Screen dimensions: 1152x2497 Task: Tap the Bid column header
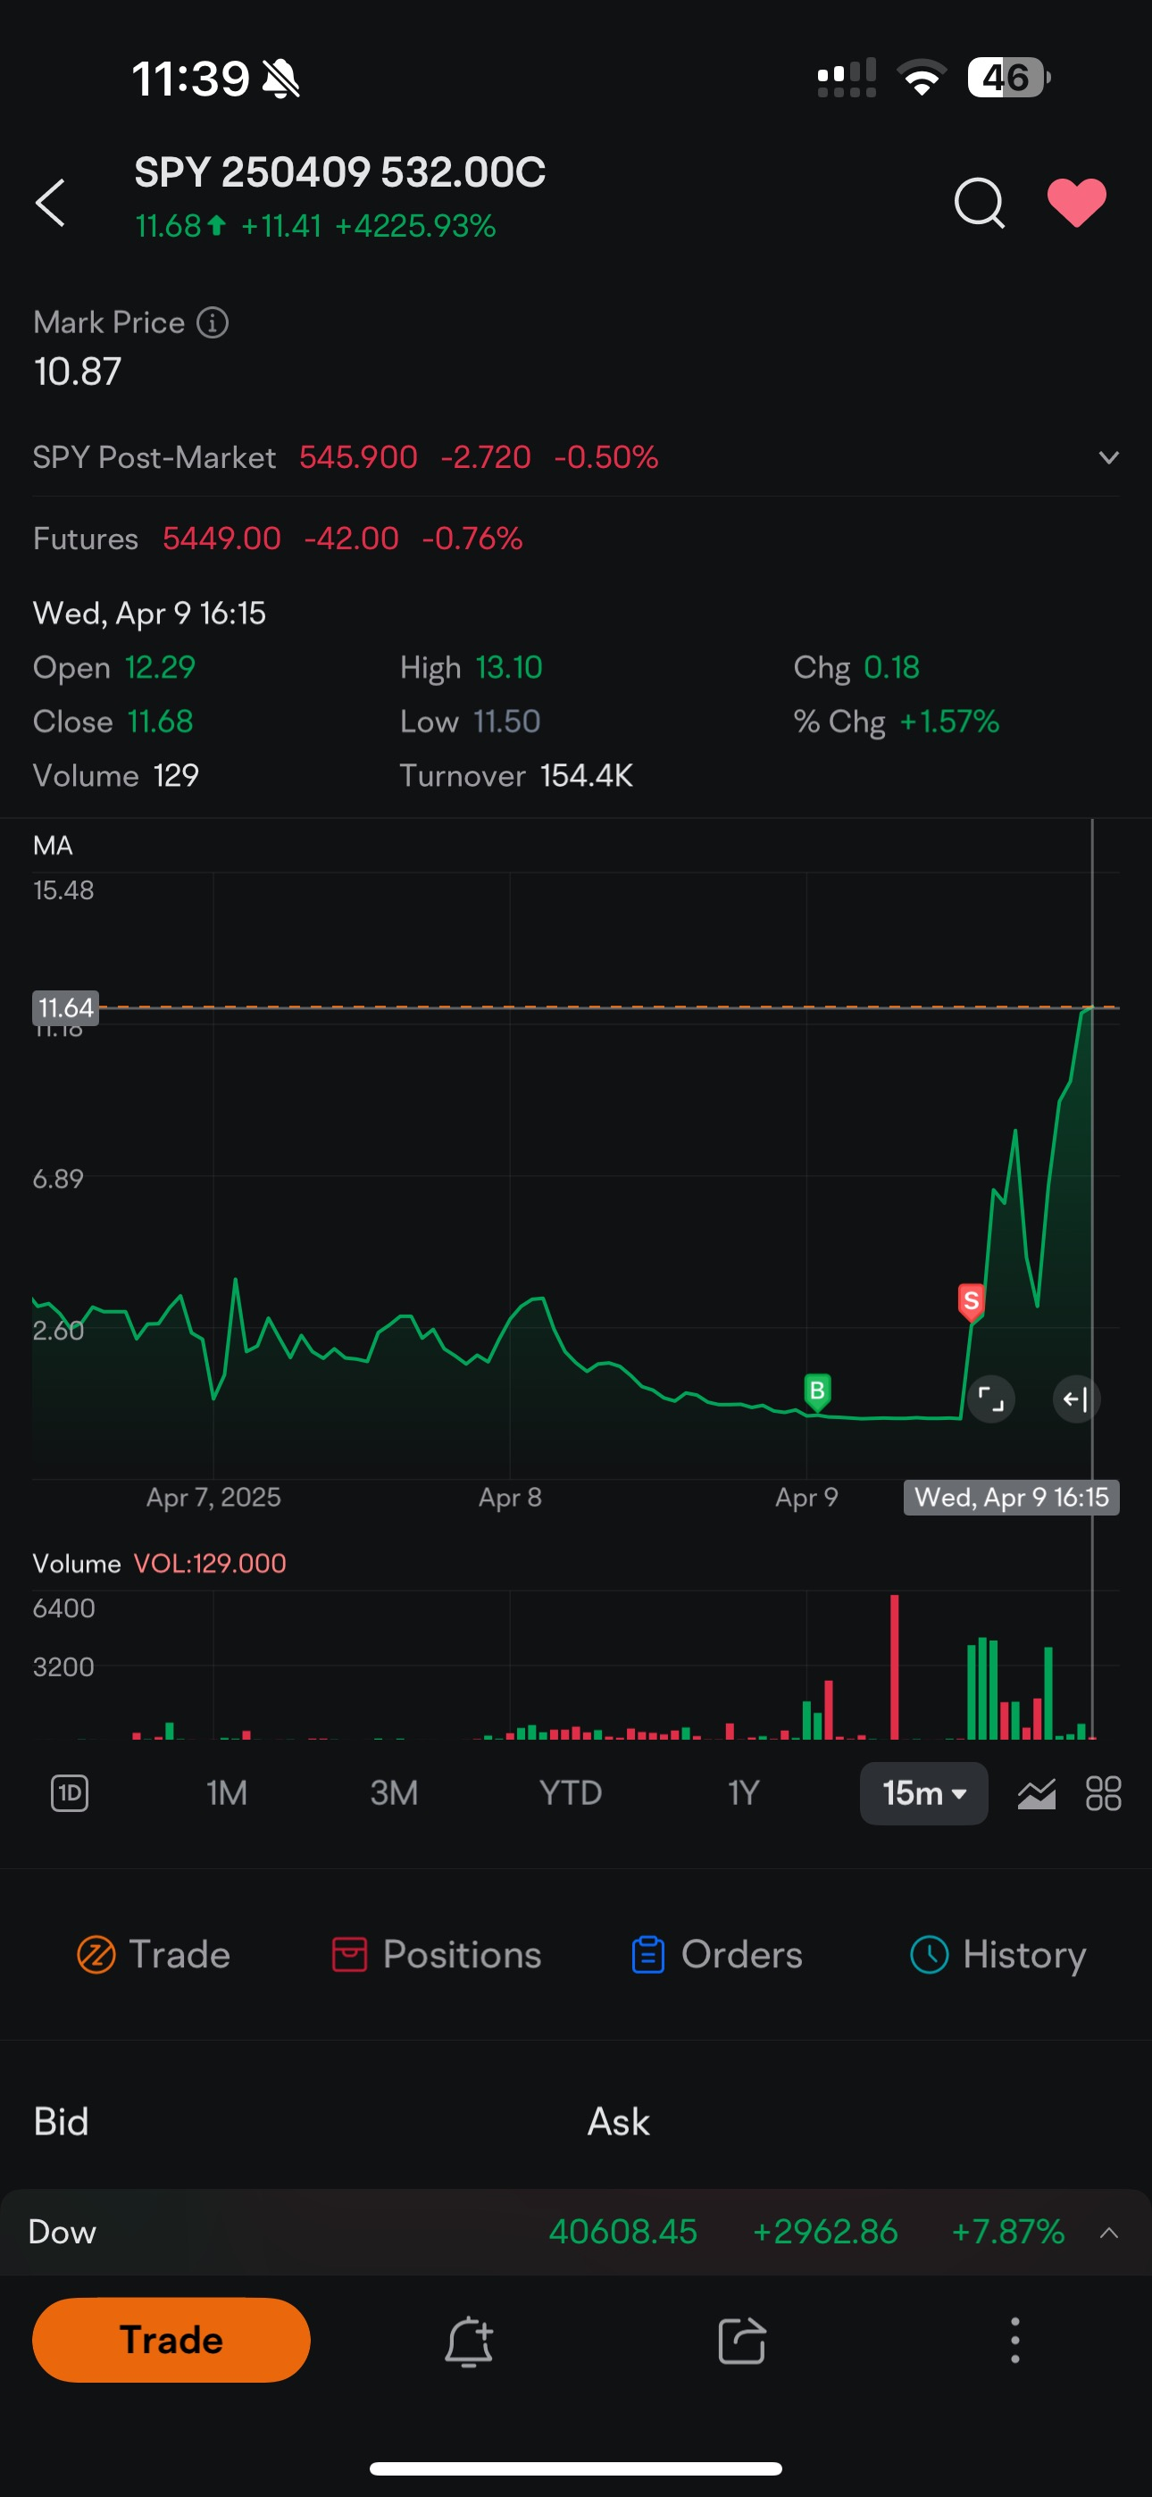(x=61, y=2122)
